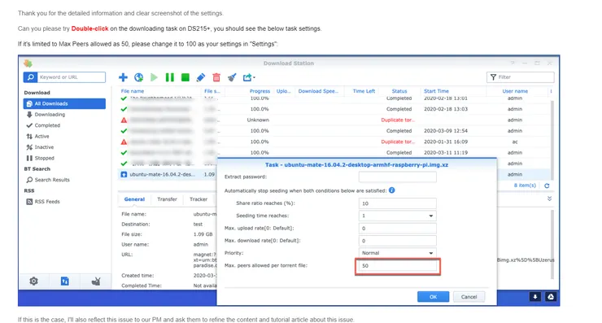602x323 pixels.
Task: Click start time 2020-03-09 12:54
Action: [x=446, y=131]
